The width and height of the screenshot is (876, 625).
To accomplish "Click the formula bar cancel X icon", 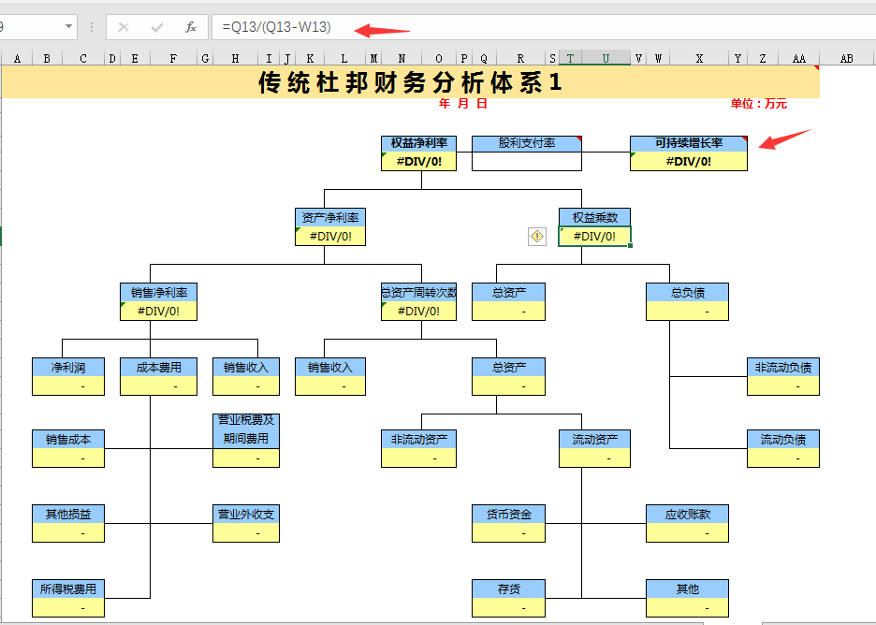I will click(124, 27).
